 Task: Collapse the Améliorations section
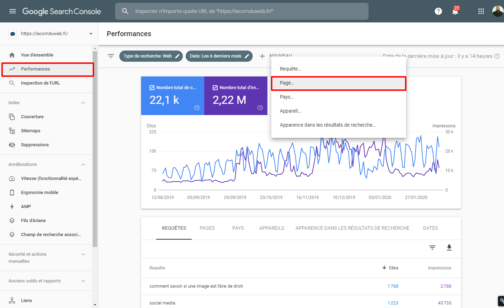(x=83, y=165)
